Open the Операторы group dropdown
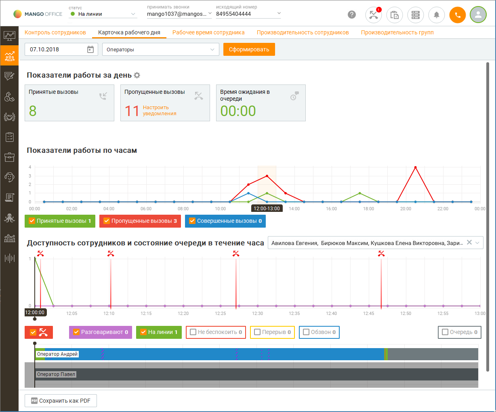The height and width of the screenshot is (412, 496). [x=161, y=49]
